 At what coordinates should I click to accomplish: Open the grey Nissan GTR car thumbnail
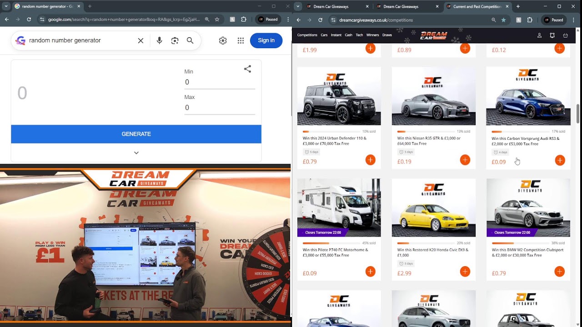tap(434, 96)
